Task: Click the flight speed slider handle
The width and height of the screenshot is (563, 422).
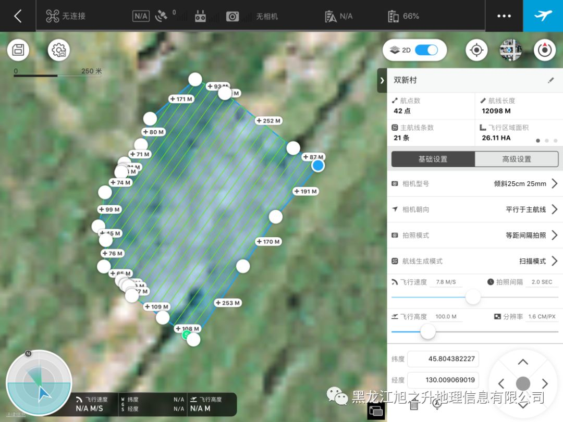Action: pos(473,297)
